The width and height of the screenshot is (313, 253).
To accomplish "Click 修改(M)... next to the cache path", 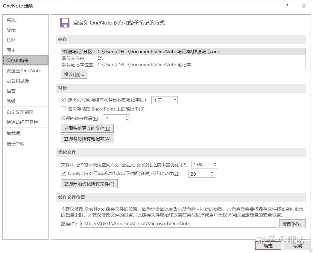I will (292, 224).
